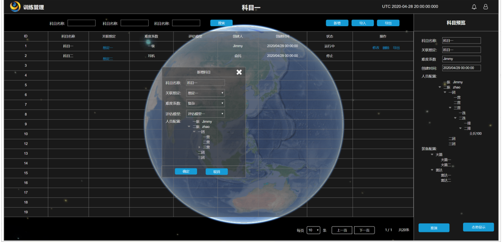Click the 修改 link in row 1

tap(376, 48)
